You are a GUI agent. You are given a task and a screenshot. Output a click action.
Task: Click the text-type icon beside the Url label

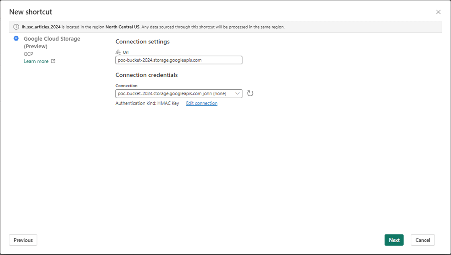tap(118, 52)
